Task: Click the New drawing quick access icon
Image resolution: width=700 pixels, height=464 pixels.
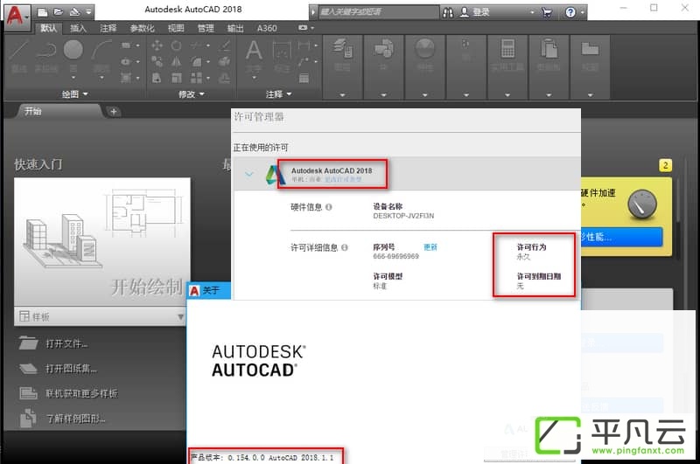Action: [42, 12]
